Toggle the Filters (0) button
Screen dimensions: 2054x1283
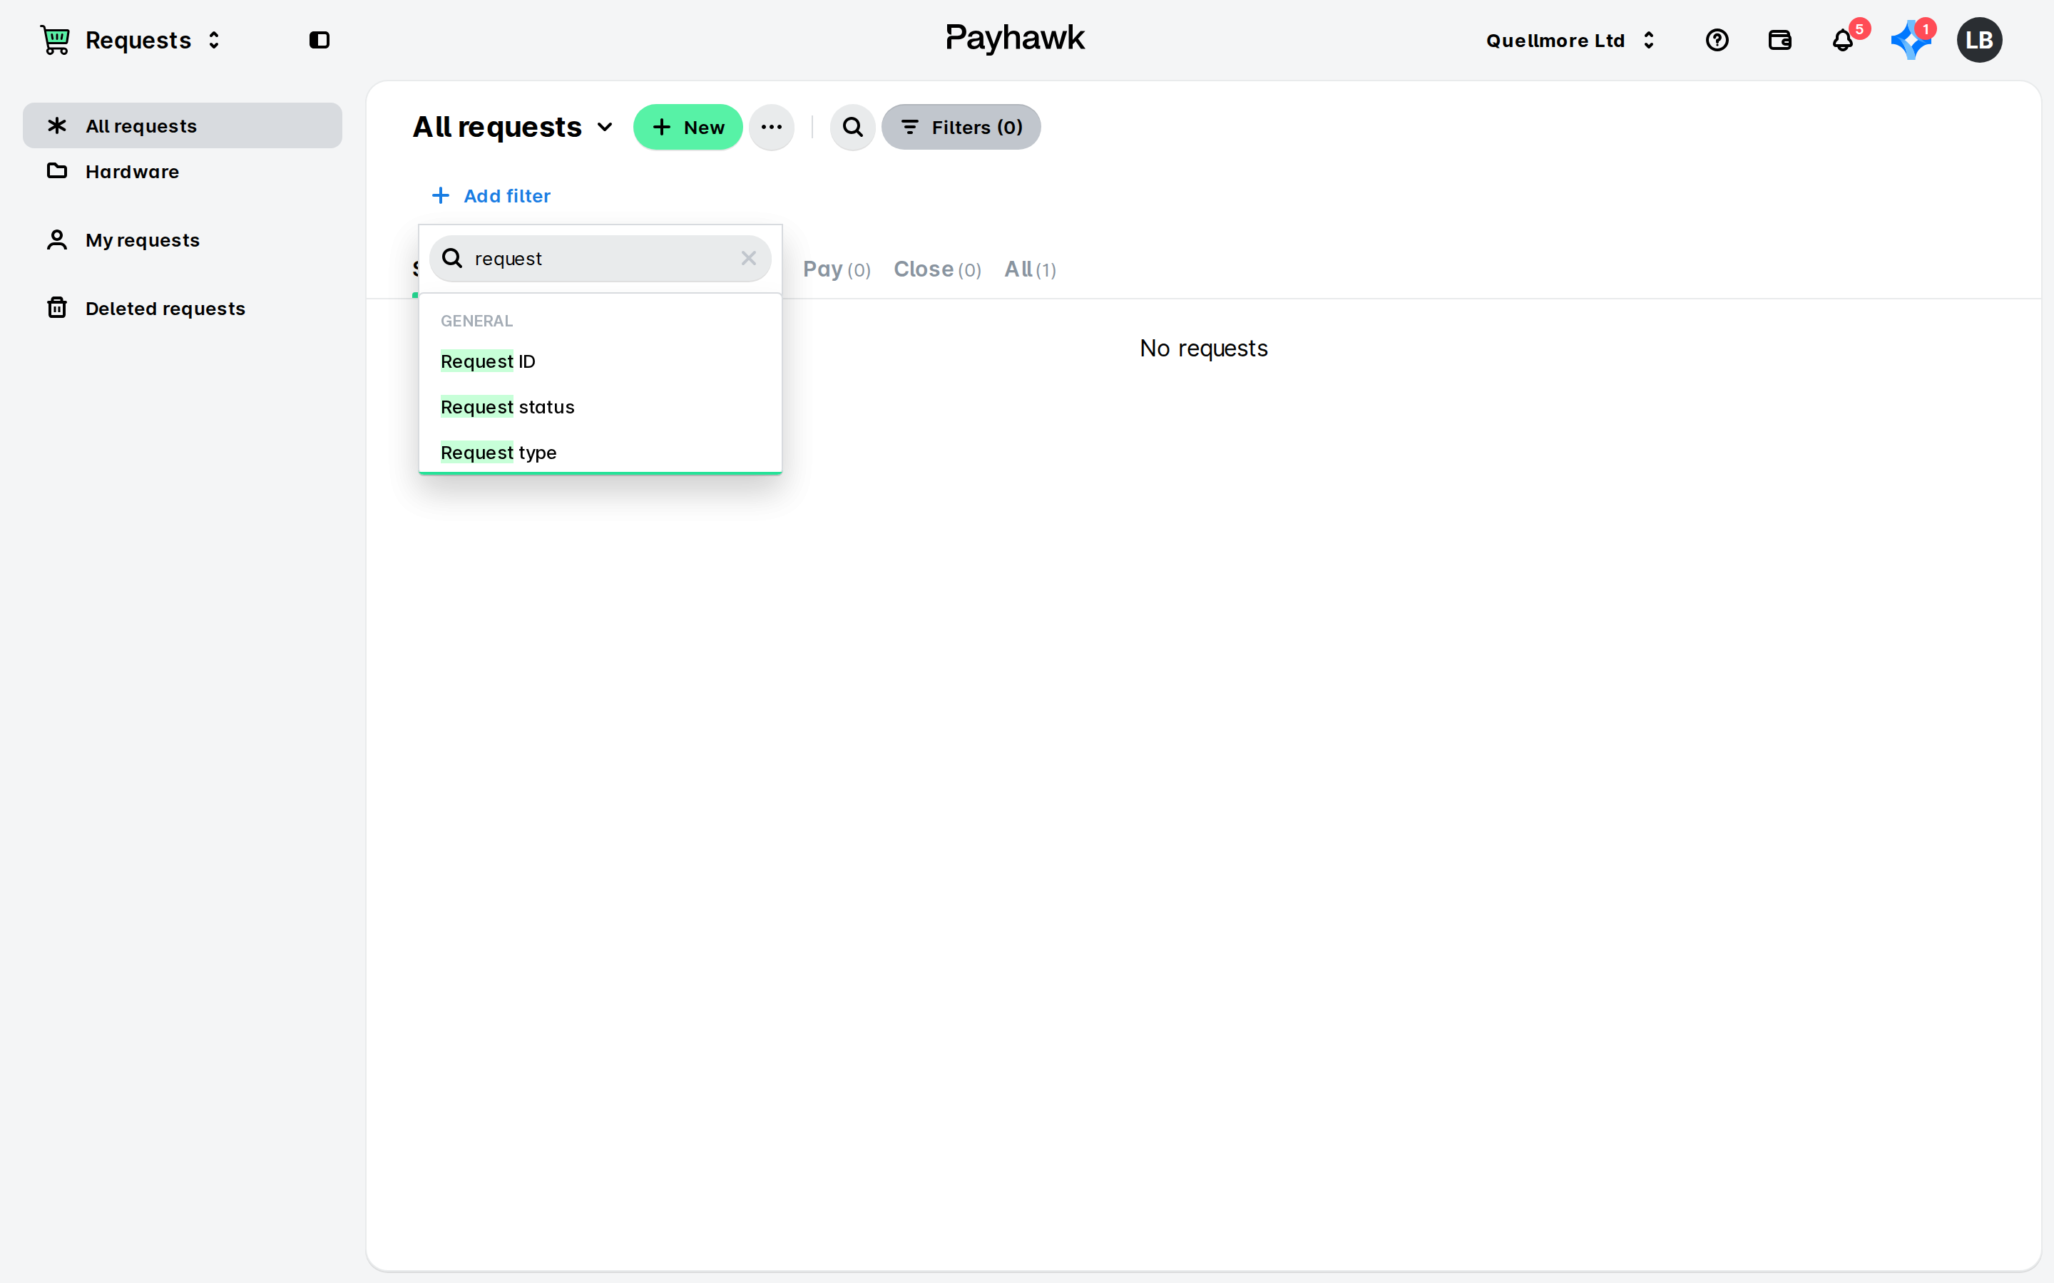961,128
